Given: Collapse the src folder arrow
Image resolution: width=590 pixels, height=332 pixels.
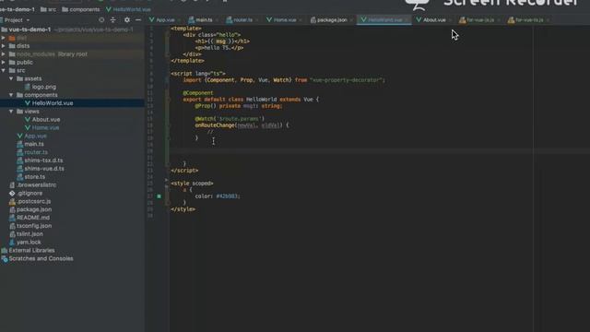Looking at the screenshot, I should click(4, 70).
